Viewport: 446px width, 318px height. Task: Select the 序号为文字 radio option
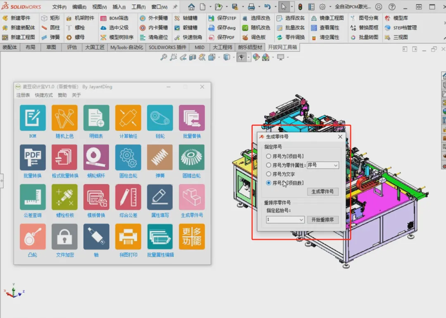point(268,174)
